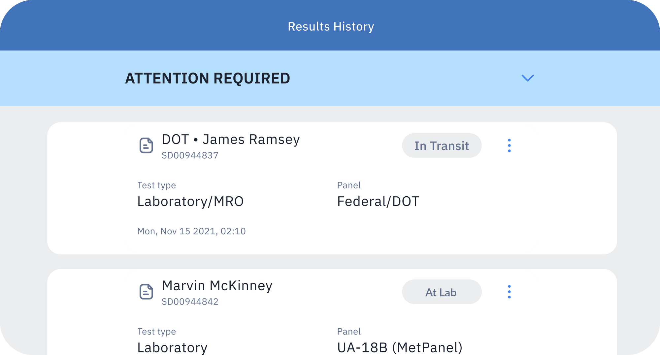660x355 pixels.
Task: Click the Results History page title
Action: [x=331, y=26]
